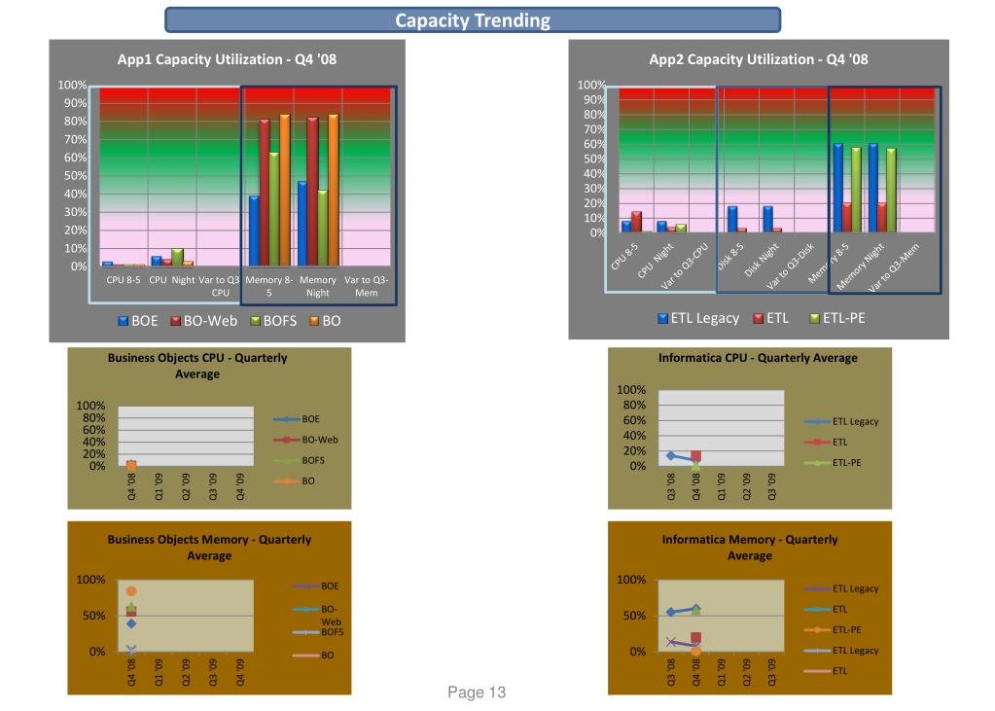Click the red square marker in Informatica CPU chart
995x711 pixels.
tap(696, 456)
